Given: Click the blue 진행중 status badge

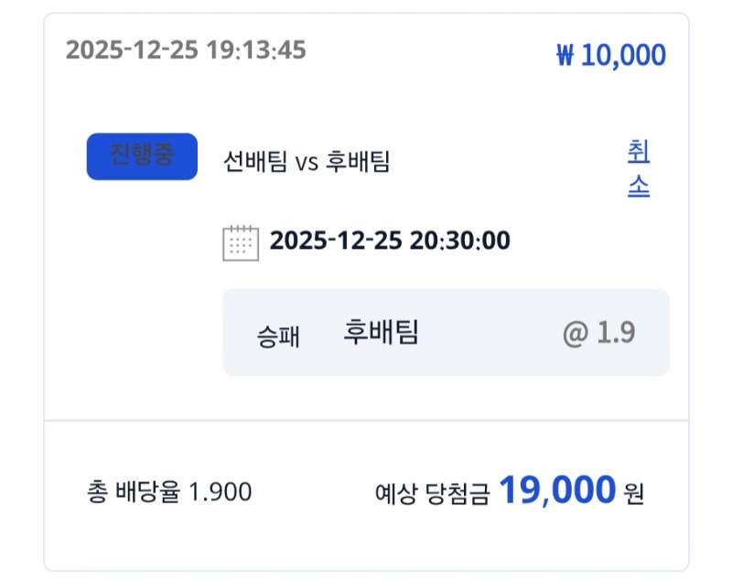Looking at the screenshot, I should point(142,156).
